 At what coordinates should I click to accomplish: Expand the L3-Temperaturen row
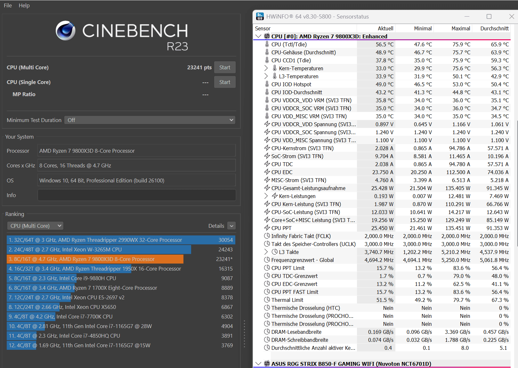pos(266,76)
